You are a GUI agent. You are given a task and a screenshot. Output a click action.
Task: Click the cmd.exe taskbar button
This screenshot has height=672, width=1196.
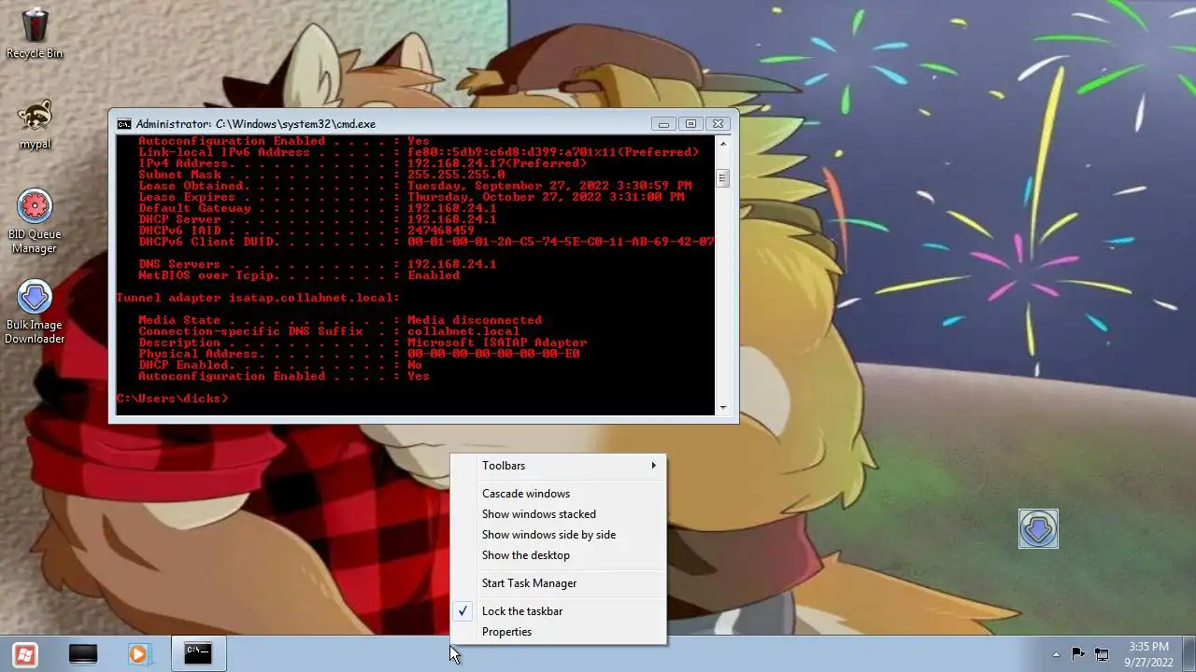tap(198, 654)
